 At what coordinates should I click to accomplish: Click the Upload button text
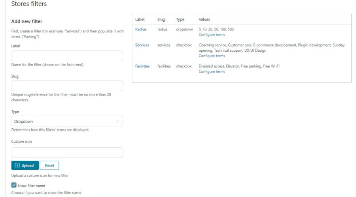click(27, 165)
